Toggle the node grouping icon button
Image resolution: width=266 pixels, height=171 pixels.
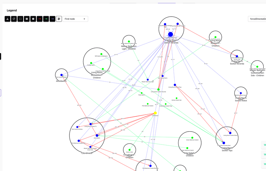click(x=59, y=19)
